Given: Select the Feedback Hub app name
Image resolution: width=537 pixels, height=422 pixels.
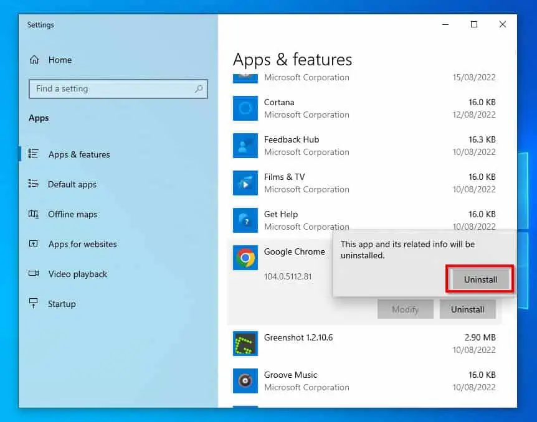Looking at the screenshot, I should point(292,139).
